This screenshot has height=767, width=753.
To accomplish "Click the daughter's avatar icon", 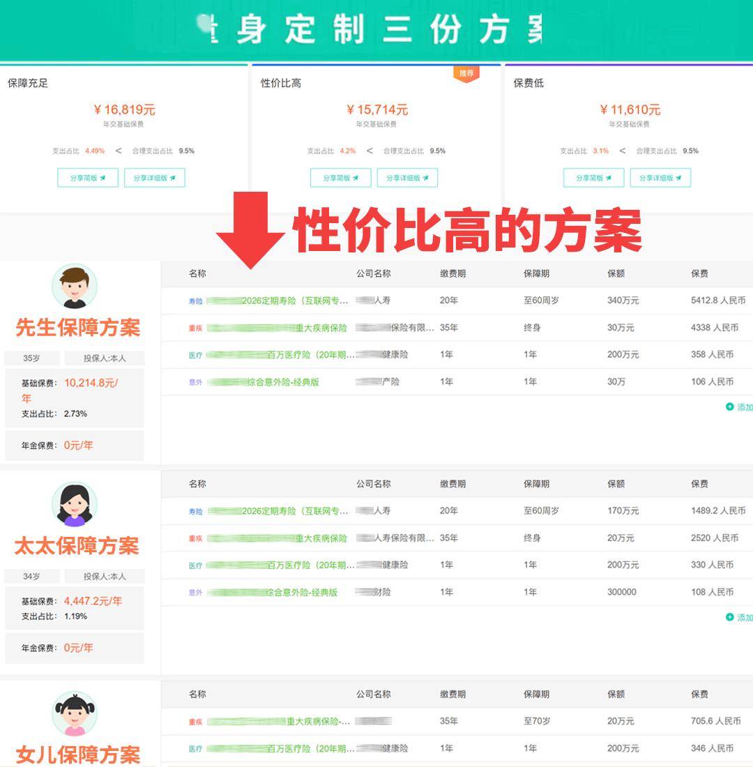I will [75, 713].
